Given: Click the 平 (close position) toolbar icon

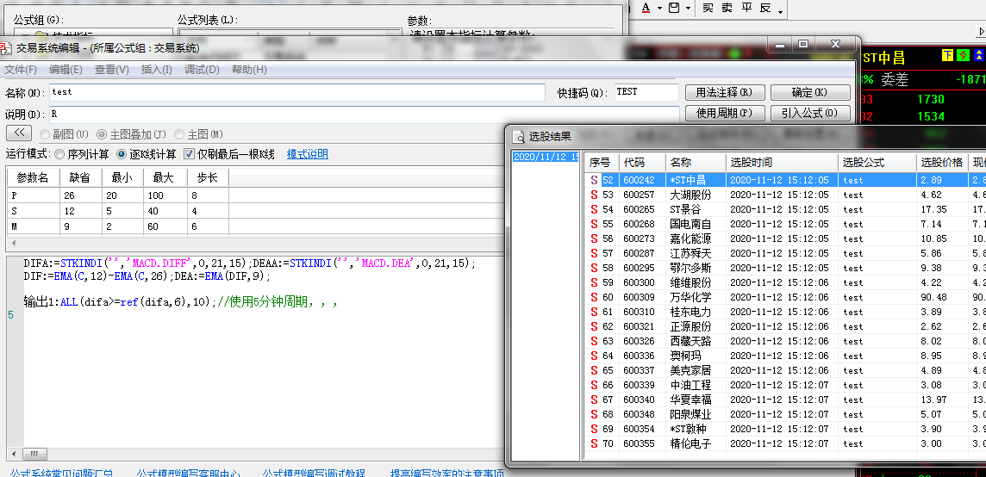Looking at the screenshot, I should point(746,8).
